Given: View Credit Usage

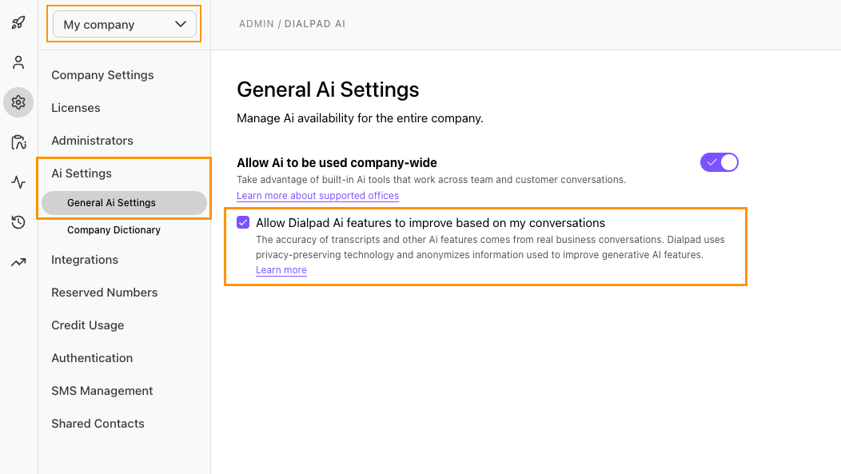Looking at the screenshot, I should [x=87, y=325].
